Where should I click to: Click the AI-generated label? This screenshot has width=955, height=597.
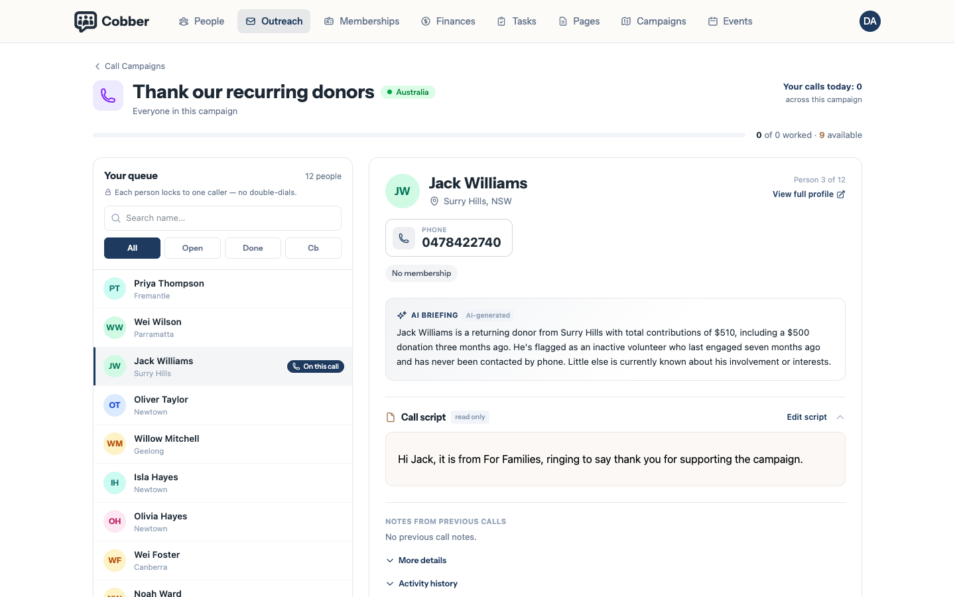(x=488, y=316)
